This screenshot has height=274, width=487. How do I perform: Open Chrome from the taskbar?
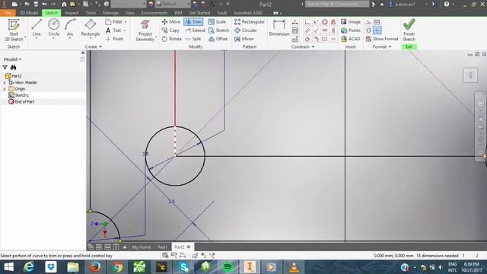117,267
